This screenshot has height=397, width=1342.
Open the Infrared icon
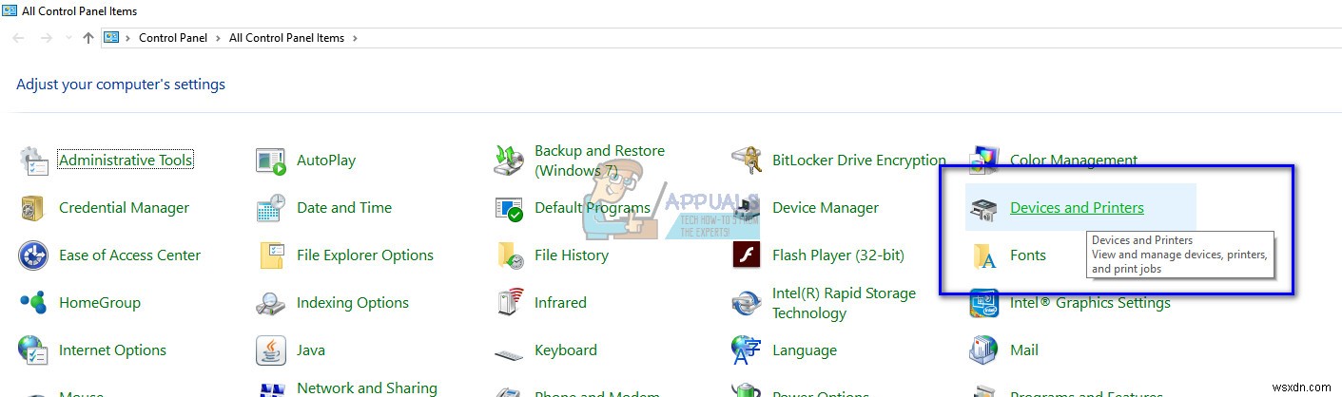509,303
